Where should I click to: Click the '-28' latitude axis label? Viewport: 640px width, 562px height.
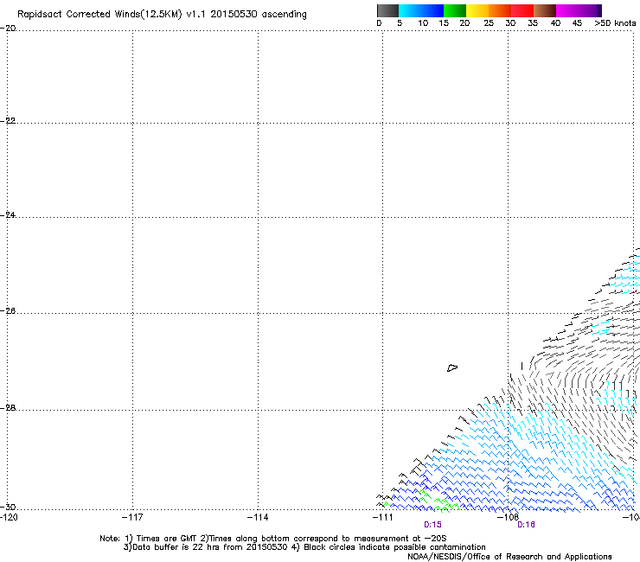(x=8, y=408)
